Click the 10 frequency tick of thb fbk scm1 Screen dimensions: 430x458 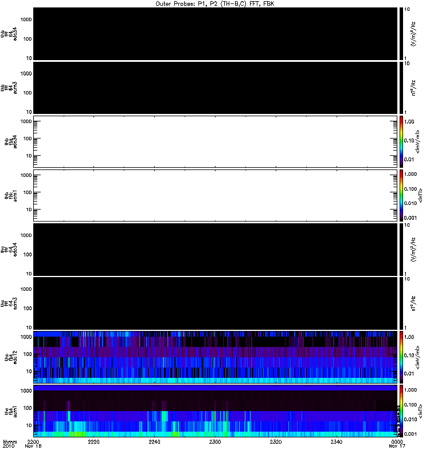coord(29,210)
